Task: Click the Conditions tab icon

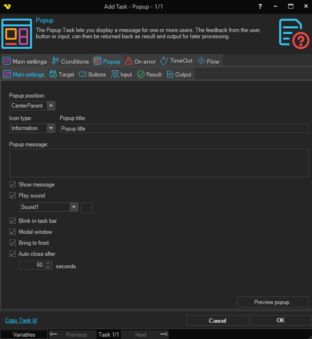Action: tap(55, 61)
